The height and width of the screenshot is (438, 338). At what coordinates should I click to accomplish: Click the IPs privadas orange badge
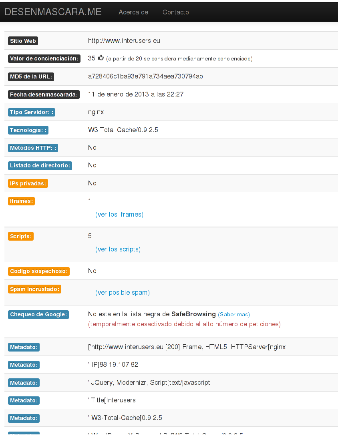click(28, 183)
